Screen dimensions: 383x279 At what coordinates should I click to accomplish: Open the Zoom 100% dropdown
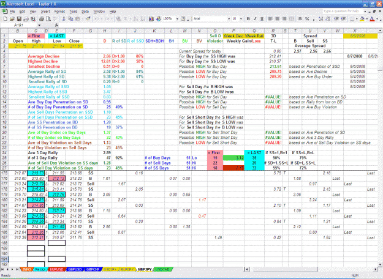[x=177, y=19]
